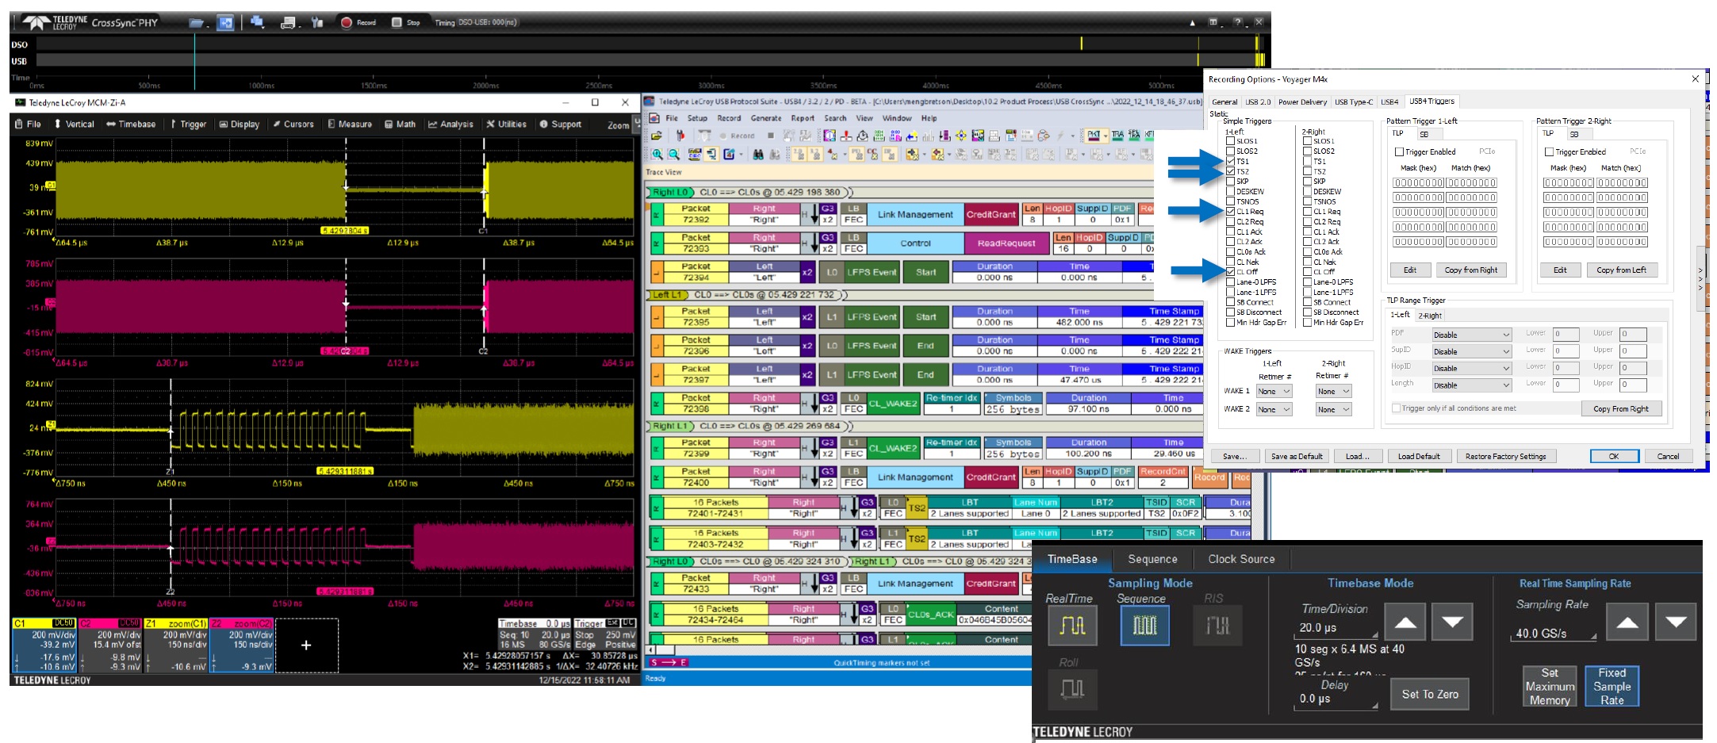
Task: Uncheck CL1 Req in 1-Left triggers
Action: tap(1230, 212)
